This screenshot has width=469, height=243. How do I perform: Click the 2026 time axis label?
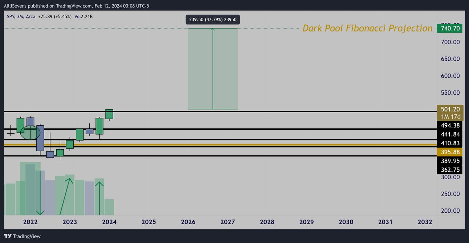188,222
